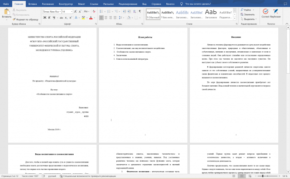Toggle align right paragraph button

(111, 18)
